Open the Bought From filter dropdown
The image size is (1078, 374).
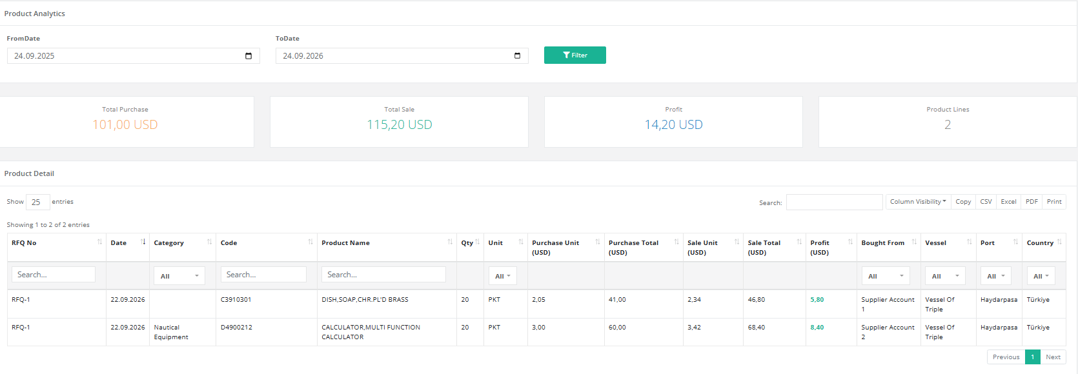(x=886, y=276)
